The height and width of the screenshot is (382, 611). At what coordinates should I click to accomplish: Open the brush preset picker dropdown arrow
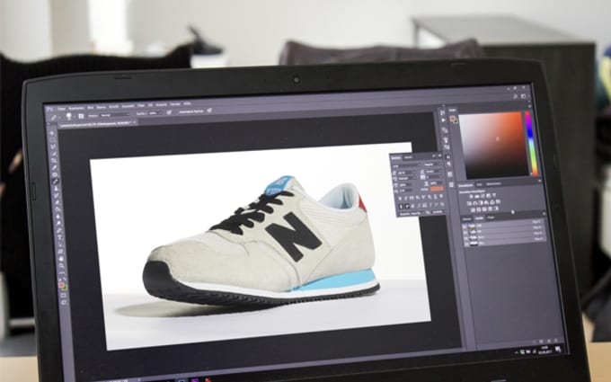coord(74,116)
